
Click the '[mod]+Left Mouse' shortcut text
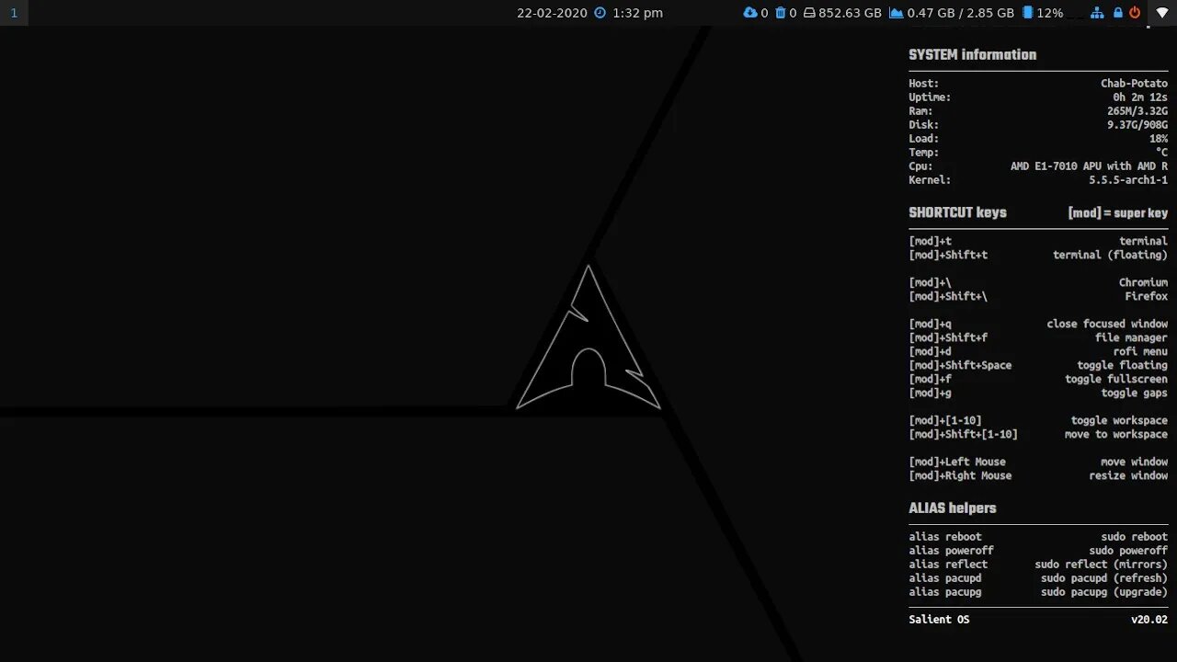click(957, 462)
